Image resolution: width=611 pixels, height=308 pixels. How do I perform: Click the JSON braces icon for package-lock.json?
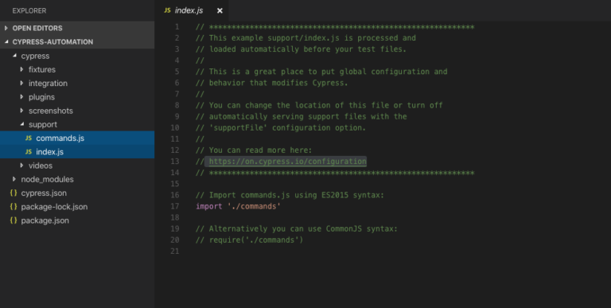14,207
